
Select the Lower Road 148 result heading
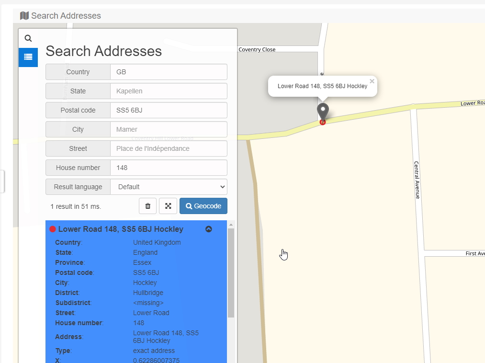click(121, 229)
